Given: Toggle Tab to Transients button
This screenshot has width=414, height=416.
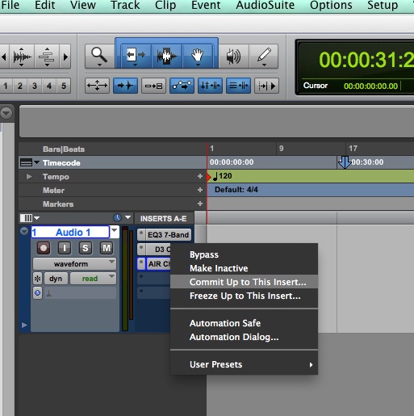Looking at the screenshot, I should 125,86.
